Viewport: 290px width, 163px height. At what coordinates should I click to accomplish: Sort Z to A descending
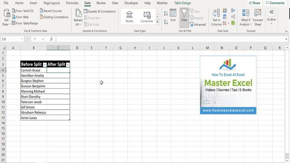(x=166, y=22)
